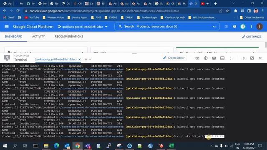Click the highlighted IP in curl command
Image resolution: width=267 pixels, height=150 pixels.
click(214, 136)
